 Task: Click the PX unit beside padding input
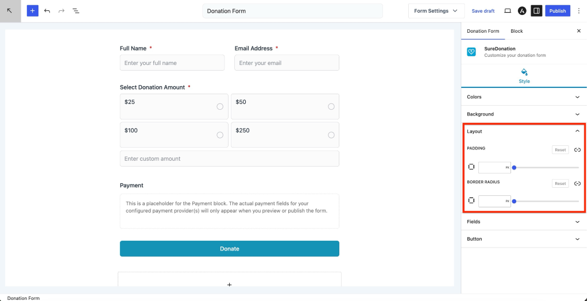click(x=508, y=168)
